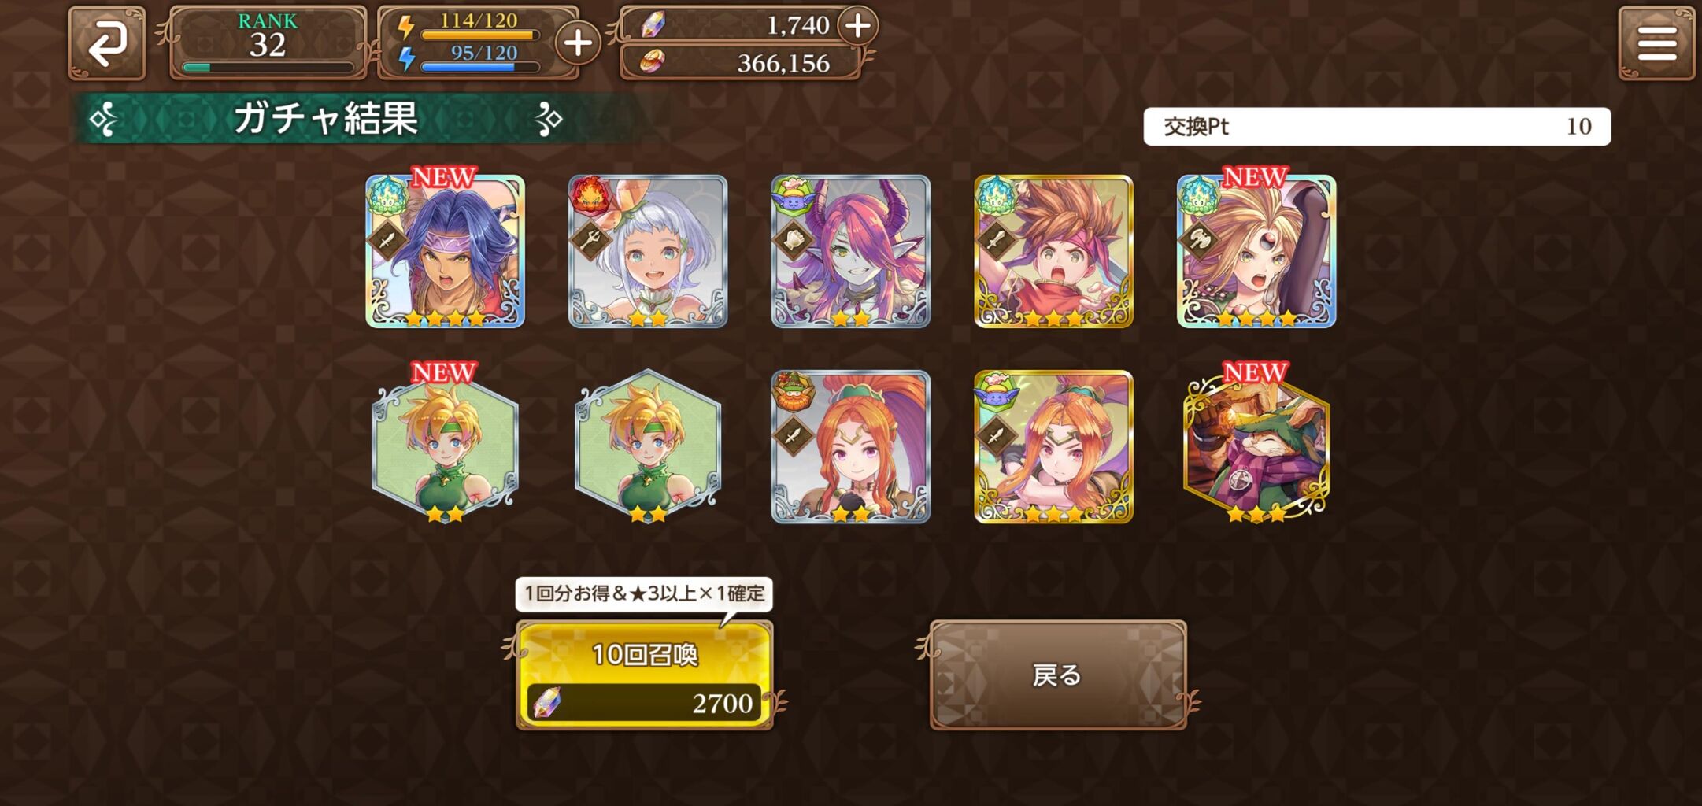Select the NEW blonde four-star character card
The width and height of the screenshot is (1702, 806).
1256,251
